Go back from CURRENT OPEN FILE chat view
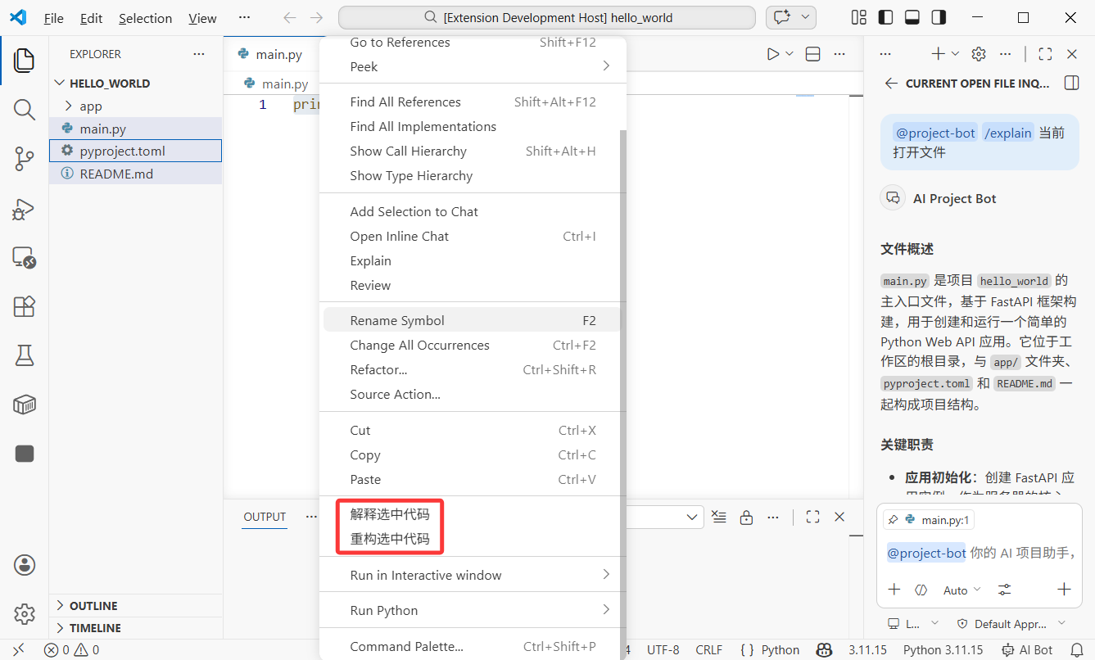 (890, 83)
